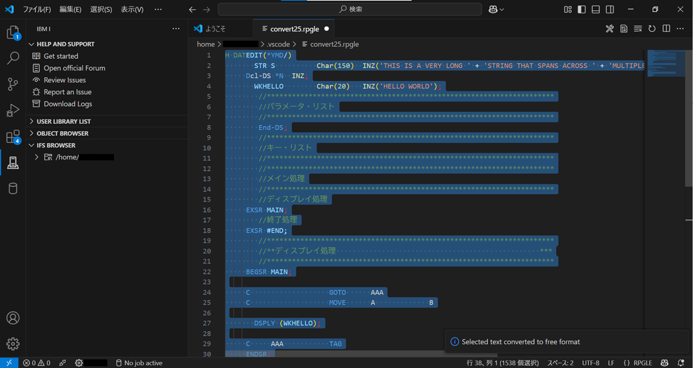Open the title bar overflow menu ellipsis

coord(158,10)
